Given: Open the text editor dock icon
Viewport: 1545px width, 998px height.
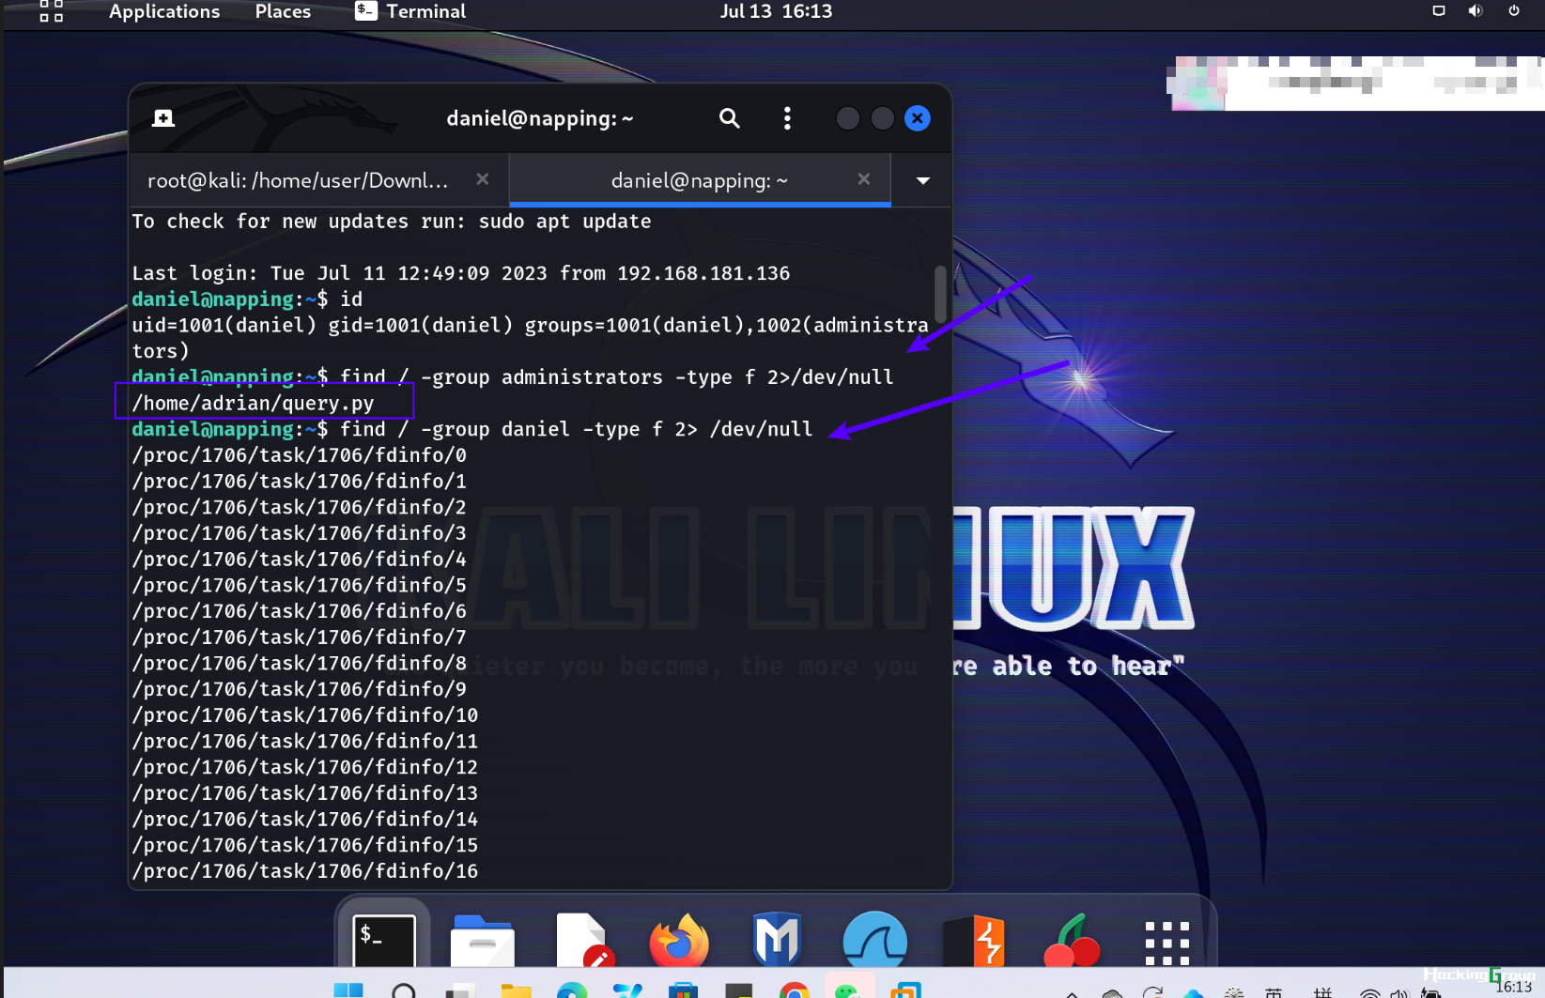Looking at the screenshot, I should [583, 940].
